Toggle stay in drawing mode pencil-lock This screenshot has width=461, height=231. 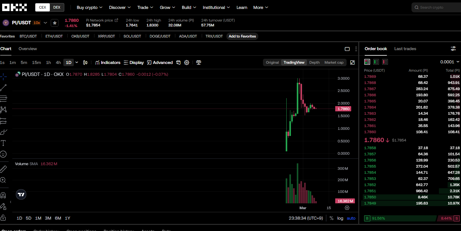(x=3, y=206)
